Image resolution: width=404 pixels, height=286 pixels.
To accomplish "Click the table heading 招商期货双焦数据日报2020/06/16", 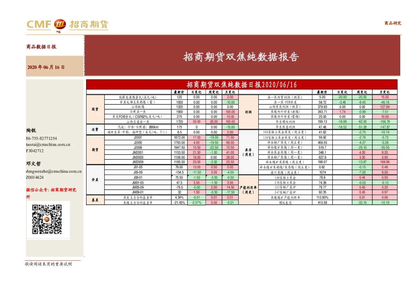I will pos(242,84).
